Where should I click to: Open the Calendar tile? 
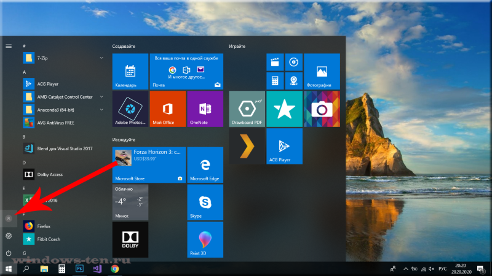click(x=130, y=71)
